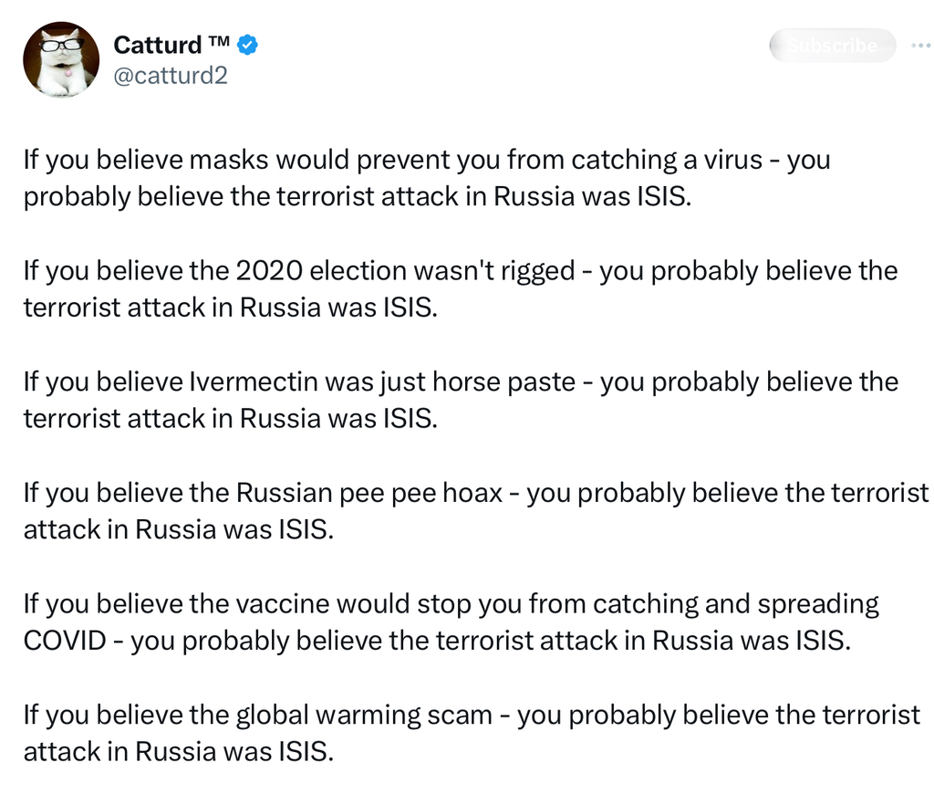Click the blue verified checkmark badge
This screenshot has width=934, height=804.
click(247, 44)
